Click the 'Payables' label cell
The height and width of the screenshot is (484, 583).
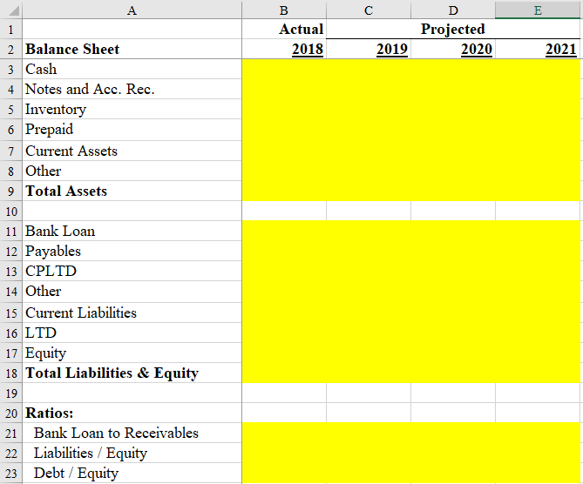pyautogui.click(x=132, y=251)
